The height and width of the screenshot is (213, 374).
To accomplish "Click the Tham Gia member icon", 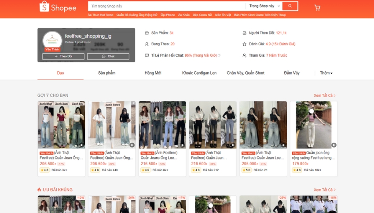I will [244, 55].
